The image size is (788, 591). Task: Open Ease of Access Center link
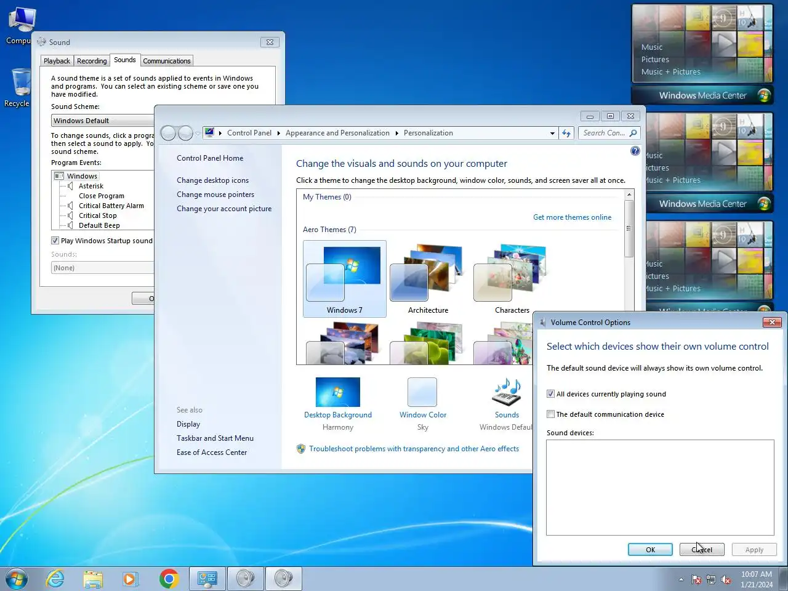tap(212, 452)
